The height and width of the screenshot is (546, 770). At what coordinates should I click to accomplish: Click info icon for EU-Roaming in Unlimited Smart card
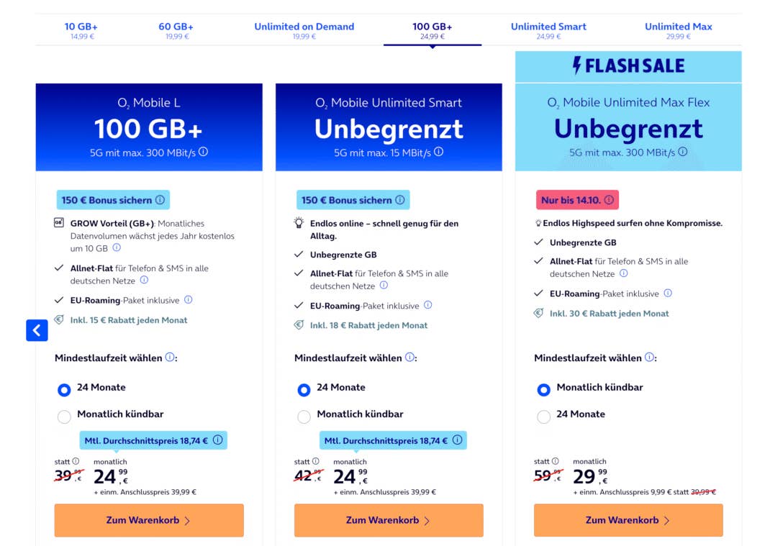pyautogui.click(x=427, y=305)
